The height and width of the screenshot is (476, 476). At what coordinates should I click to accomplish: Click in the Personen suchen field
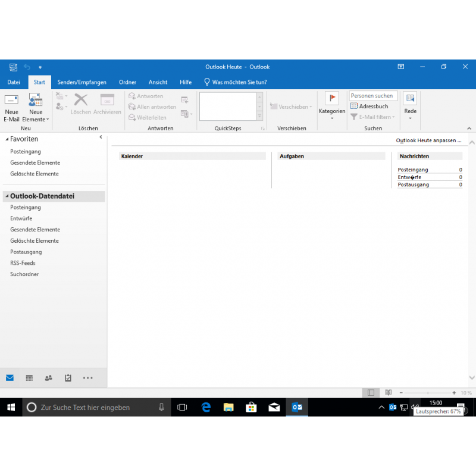click(x=373, y=96)
